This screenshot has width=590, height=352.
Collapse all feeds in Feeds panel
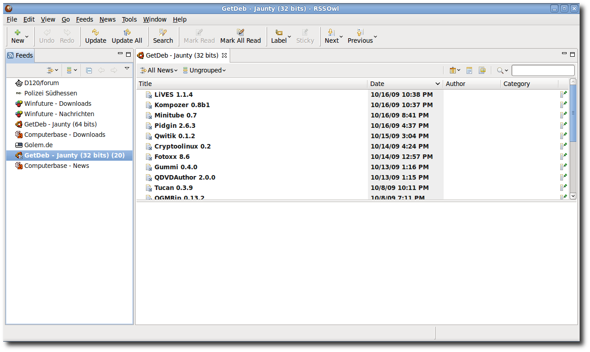coord(89,70)
